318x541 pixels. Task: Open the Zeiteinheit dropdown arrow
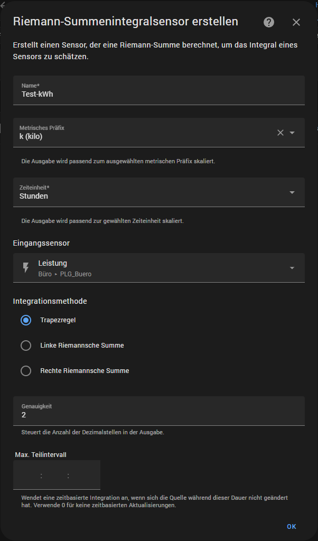tap(292, 192)
